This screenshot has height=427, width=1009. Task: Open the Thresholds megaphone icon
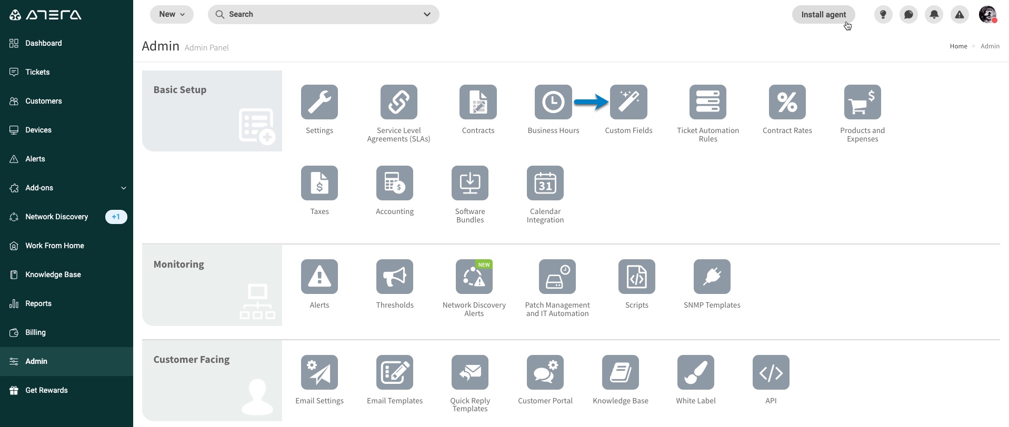point(395,277)
